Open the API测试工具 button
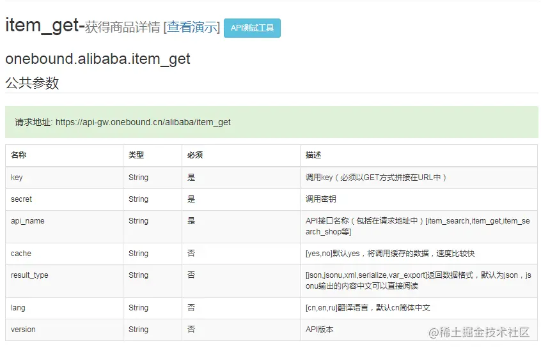The image size is (541, 350). tap(252, 28)
